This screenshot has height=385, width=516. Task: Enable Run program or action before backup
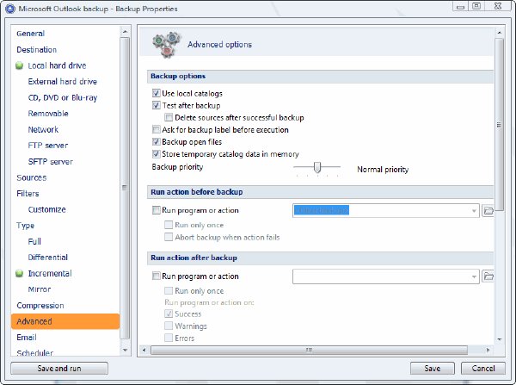point(156,210)
